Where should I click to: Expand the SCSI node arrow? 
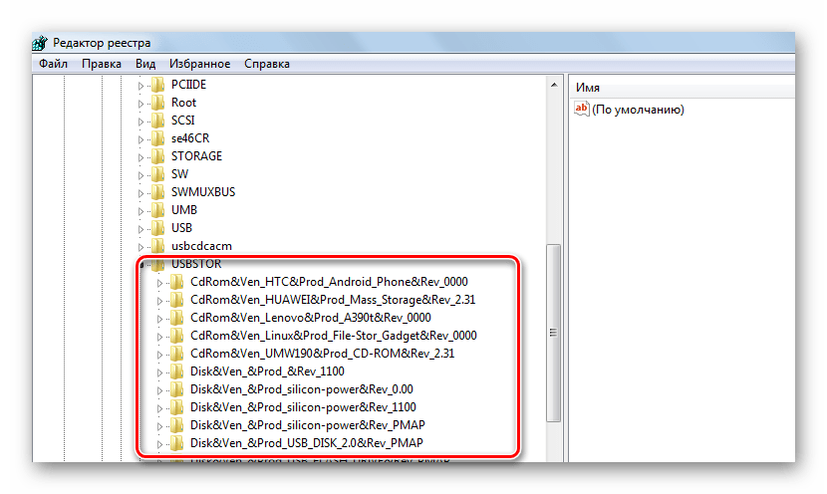[x=140, y=121]
